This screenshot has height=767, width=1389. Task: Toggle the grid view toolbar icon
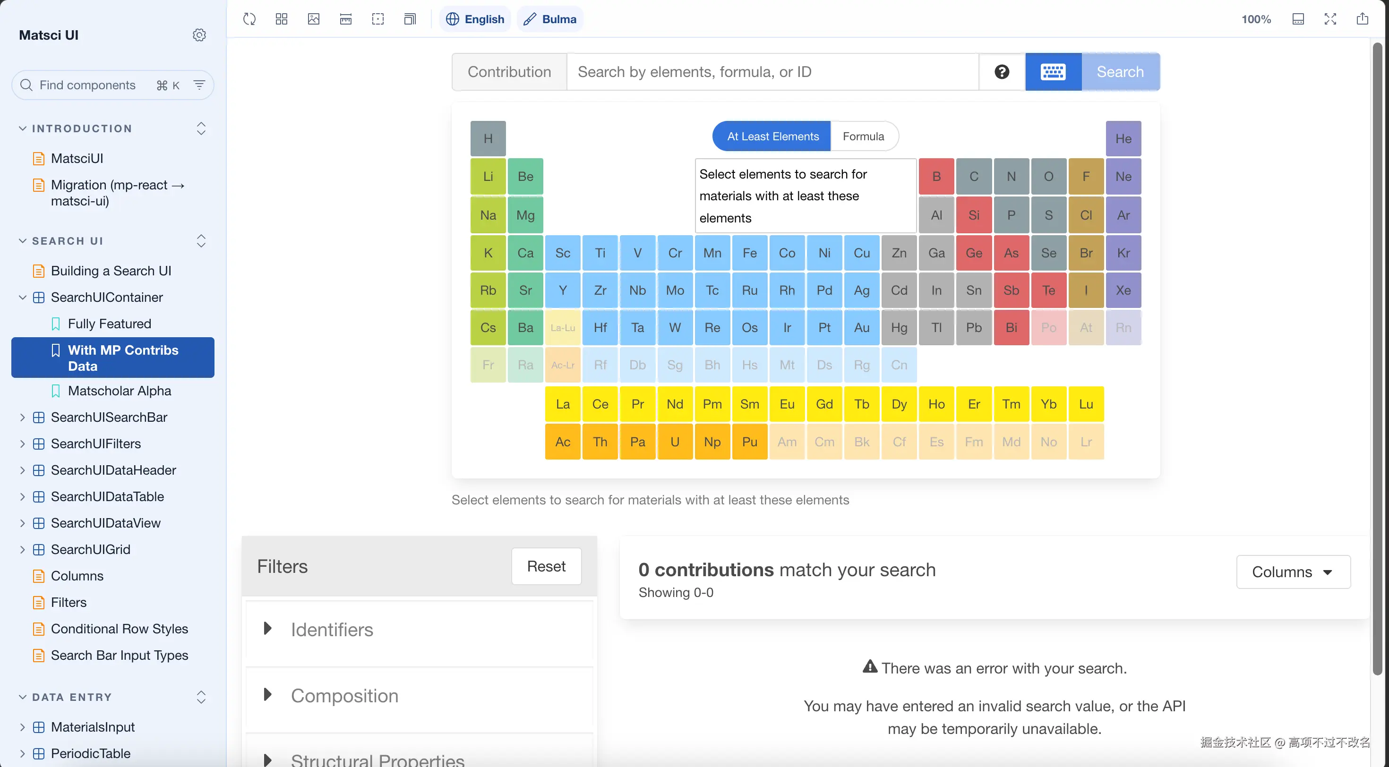[x=282, y=19]
